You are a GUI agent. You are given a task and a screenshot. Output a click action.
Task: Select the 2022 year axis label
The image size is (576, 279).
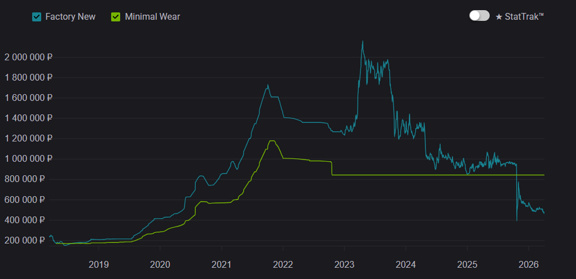283,264
